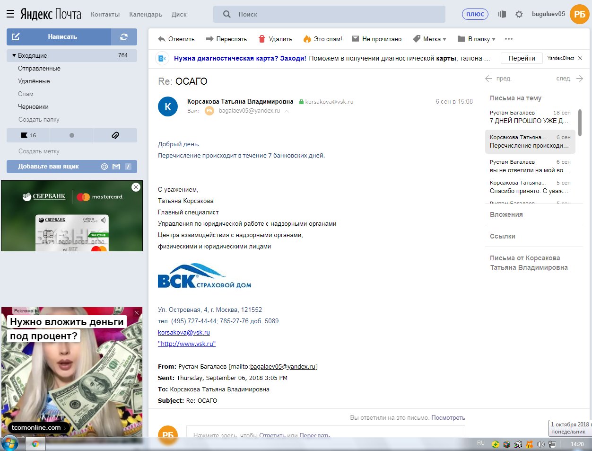Click the Gmail icon on add-mailbox bar
This screenshot has width=592, height=451.
[x=116, y=167]
